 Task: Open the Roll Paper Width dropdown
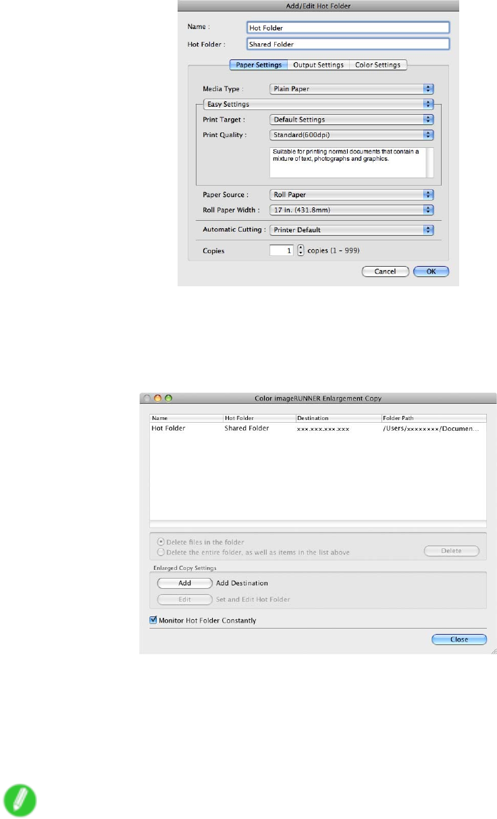pos(351,209)
